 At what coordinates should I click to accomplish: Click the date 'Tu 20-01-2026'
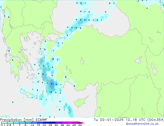(x=109, y=120)
